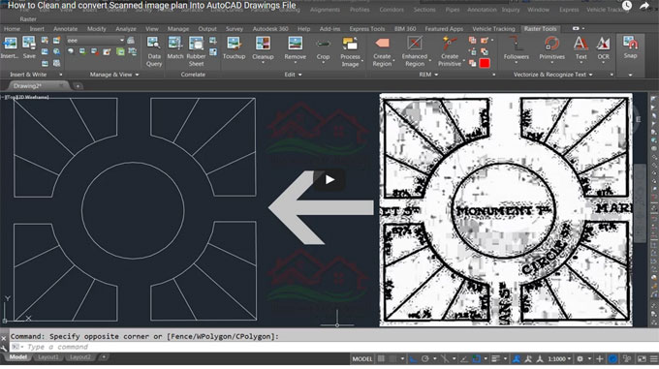
Task: Click the Remove tool icon
Action: pos(295,44)
